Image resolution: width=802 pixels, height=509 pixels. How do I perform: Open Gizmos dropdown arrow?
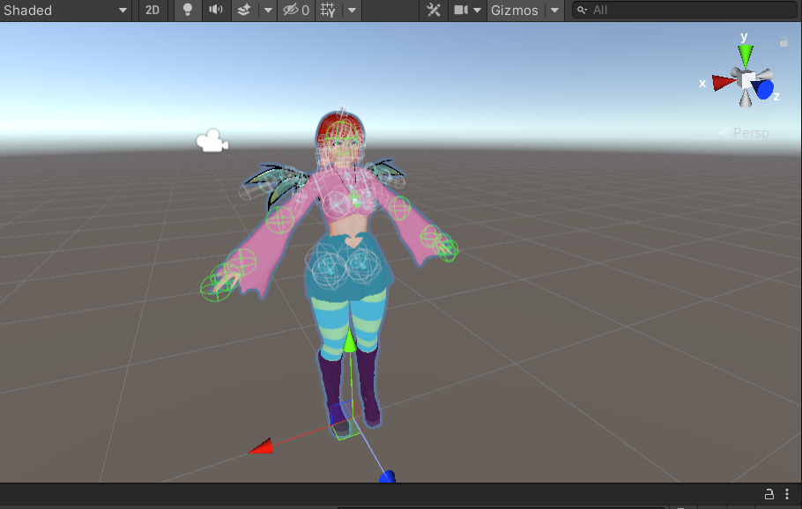pos(555,11)
